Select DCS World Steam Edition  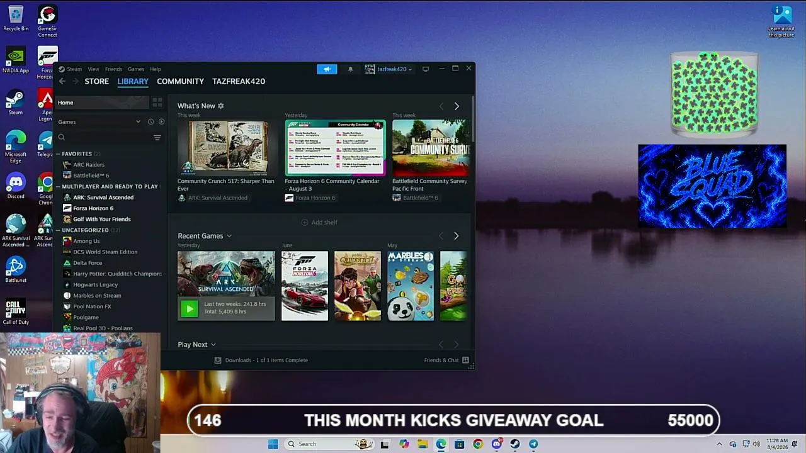[105, 252]
